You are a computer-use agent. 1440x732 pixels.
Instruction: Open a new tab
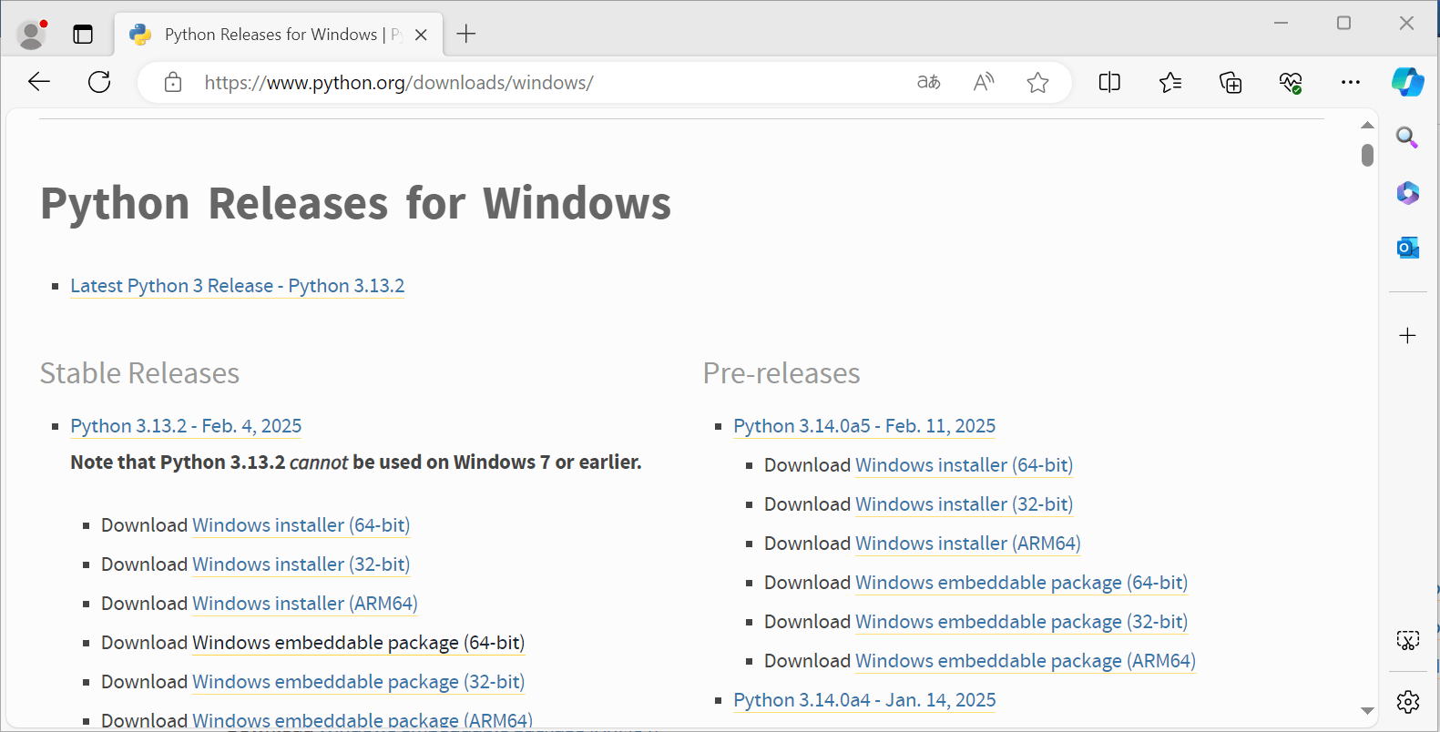(x=466, y=35)
